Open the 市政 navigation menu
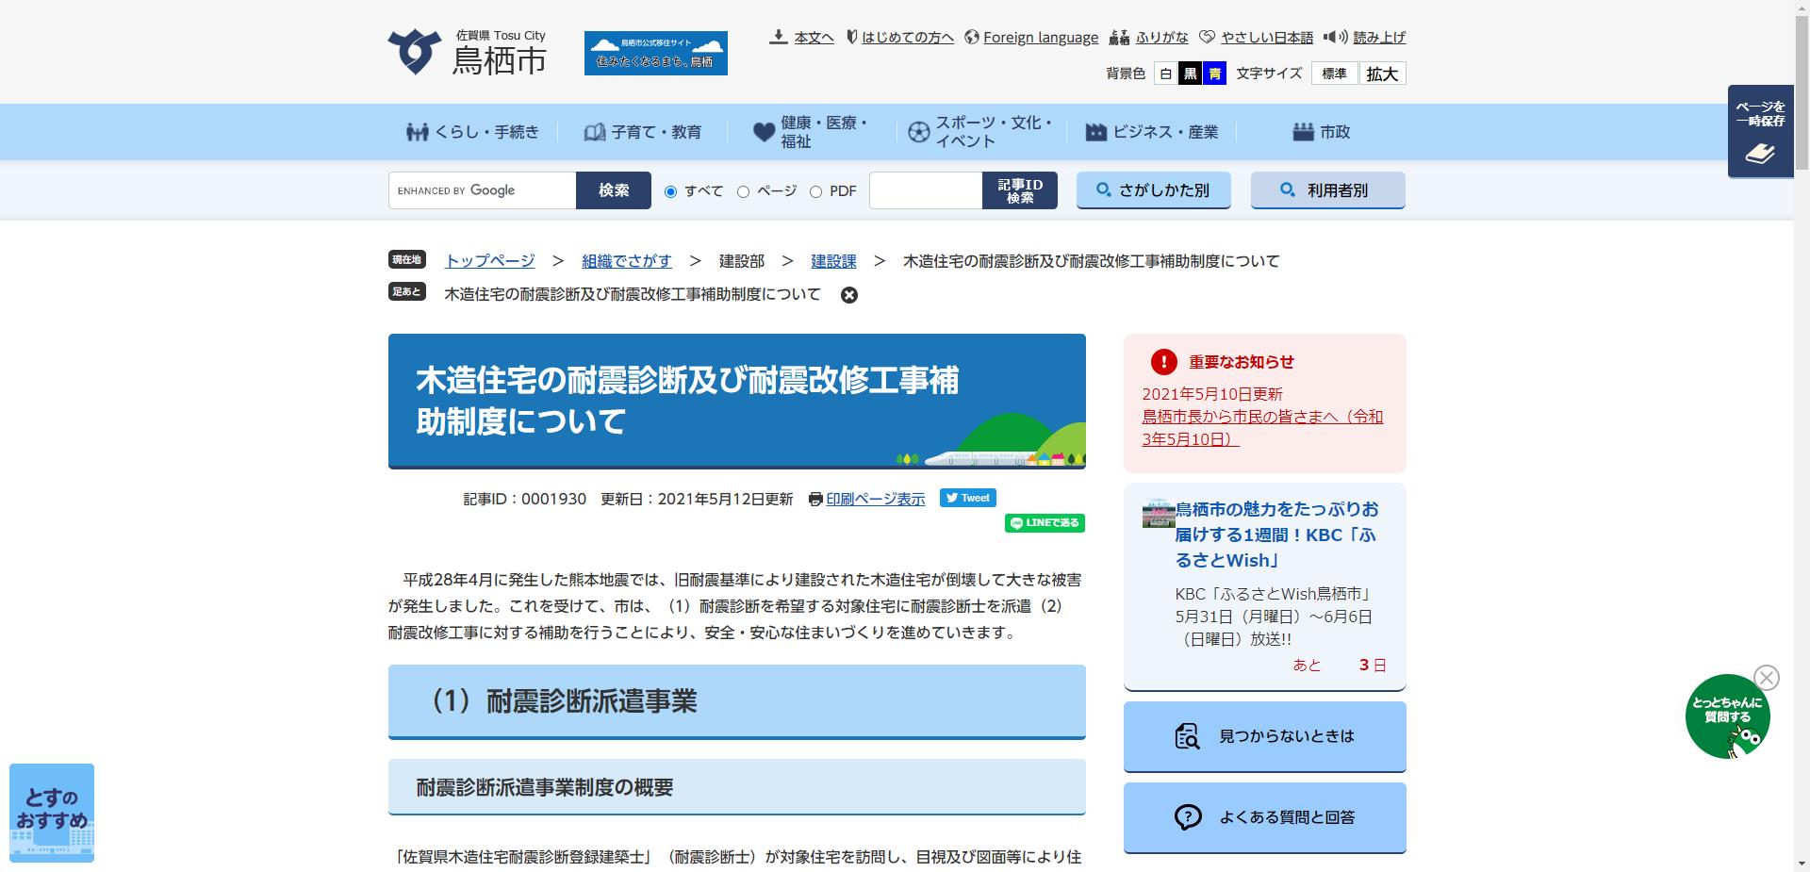This screenshot has width=1810, height=872. click(x=1324, y=132)
